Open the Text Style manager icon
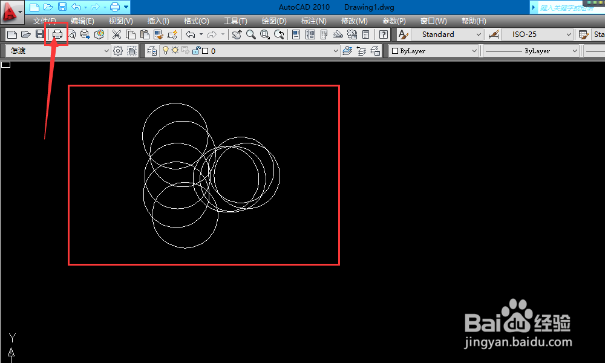This screenshot has height=363, width=605. point(403,34)
